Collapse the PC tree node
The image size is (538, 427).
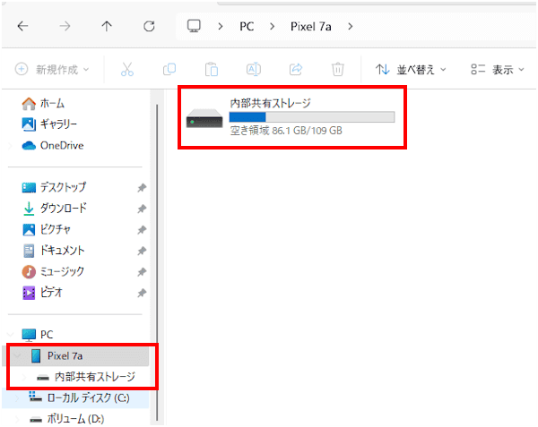[11, 335]
